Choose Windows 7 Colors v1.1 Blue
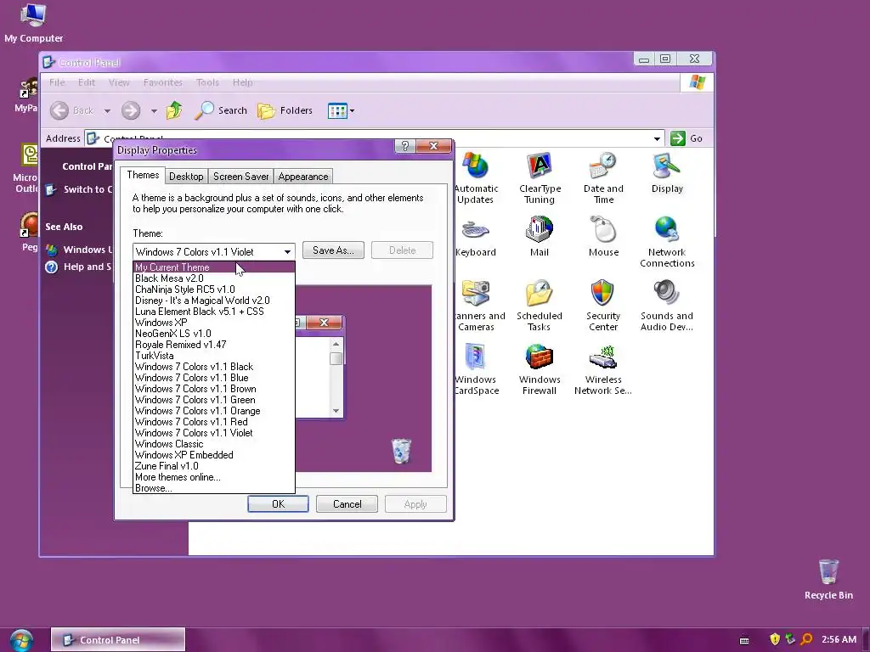 213,378
